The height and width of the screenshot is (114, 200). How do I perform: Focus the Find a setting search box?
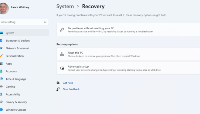coord(24,22)
